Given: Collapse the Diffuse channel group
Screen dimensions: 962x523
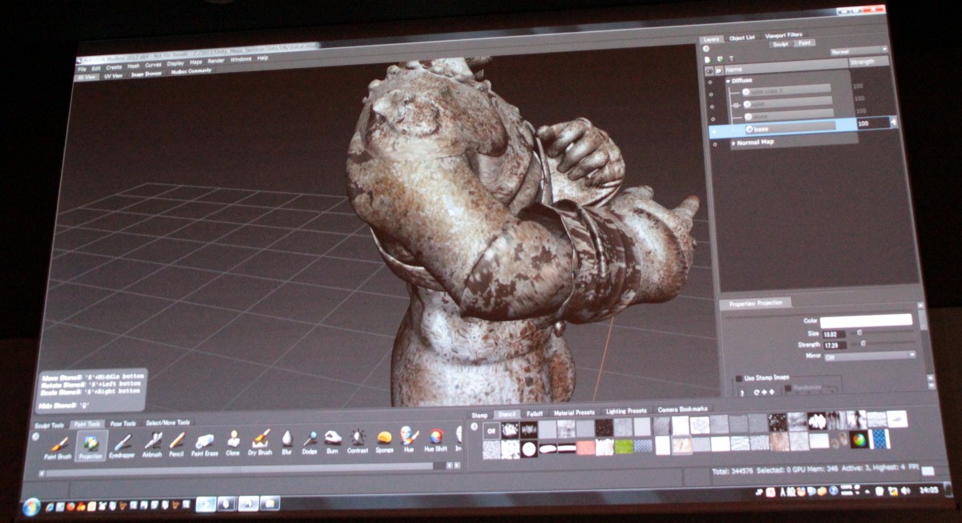Looking at the screenshot, I should pyautogui.click(x=729, y=81).
